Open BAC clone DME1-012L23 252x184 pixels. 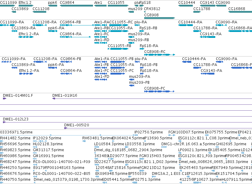[x=127, y=122]
